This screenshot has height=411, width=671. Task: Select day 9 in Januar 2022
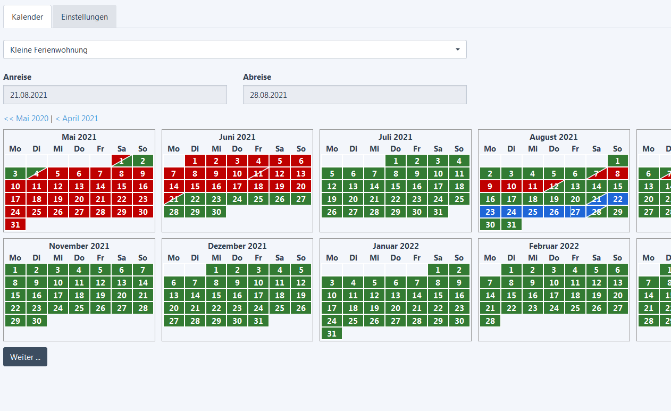coord(459,282)
